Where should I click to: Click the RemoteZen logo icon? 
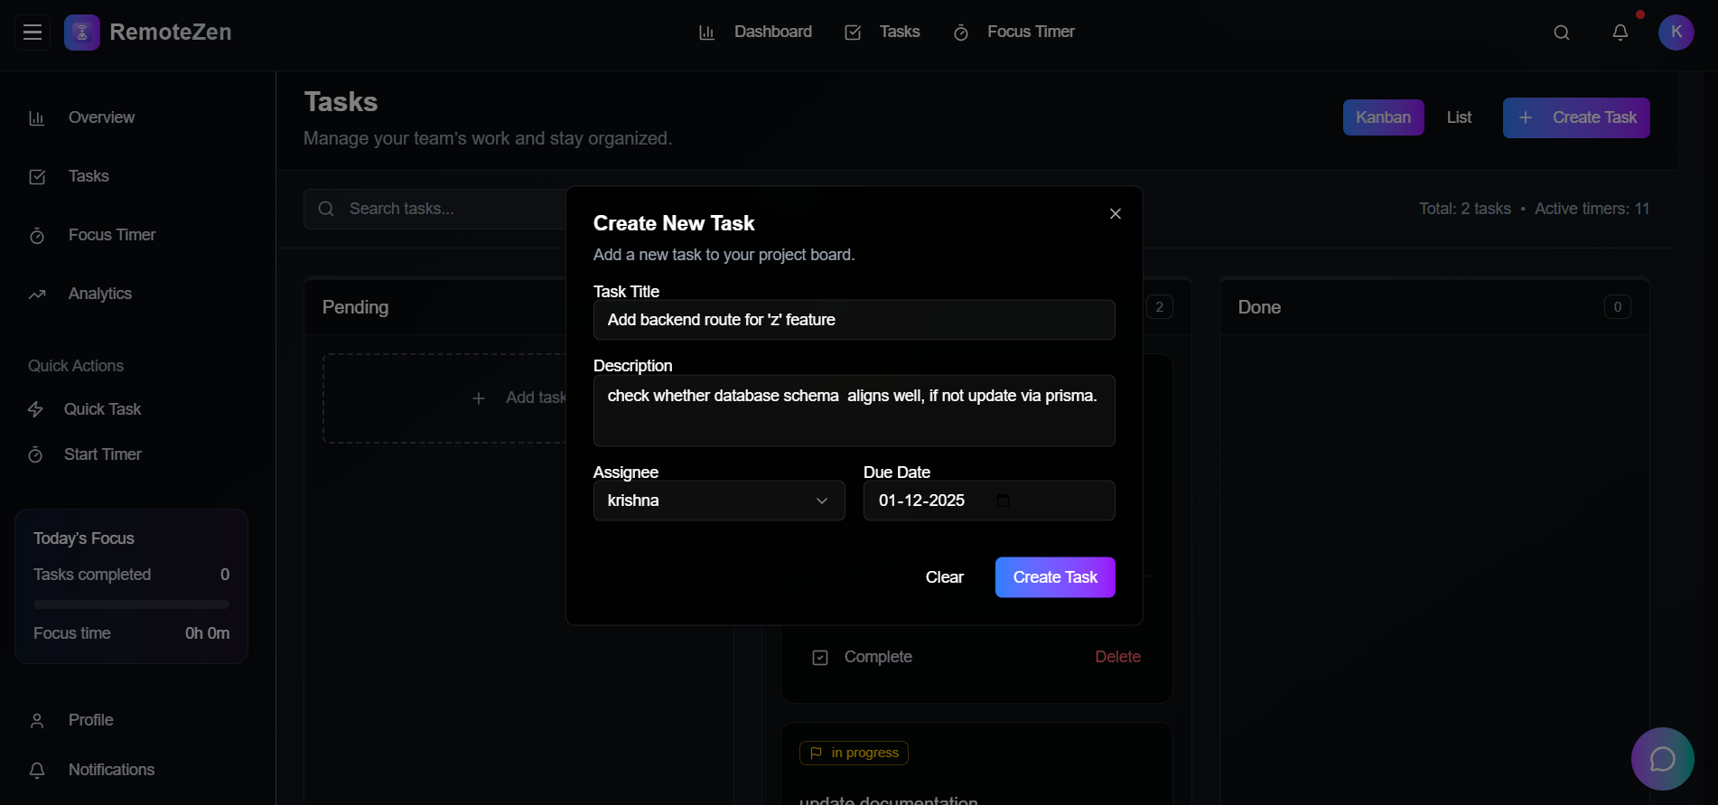point(82,33)
